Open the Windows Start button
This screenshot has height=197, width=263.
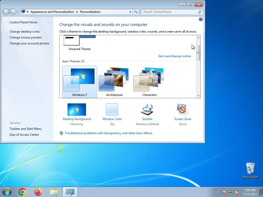point(7,192)
